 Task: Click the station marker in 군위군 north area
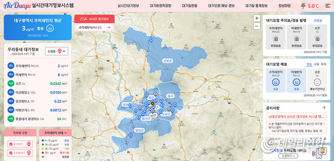(151, 40)
